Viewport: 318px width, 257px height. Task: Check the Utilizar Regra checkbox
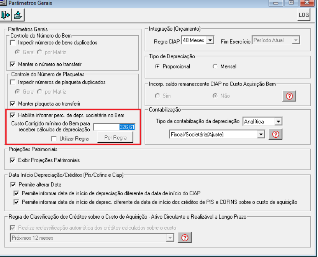pos(54,138)
